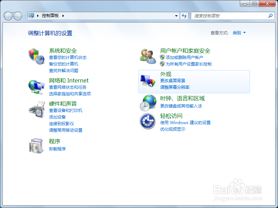Viewport: 278px width, 208px height.
Task: Click 查看设备和打印机 link
Action: [66, 111]
